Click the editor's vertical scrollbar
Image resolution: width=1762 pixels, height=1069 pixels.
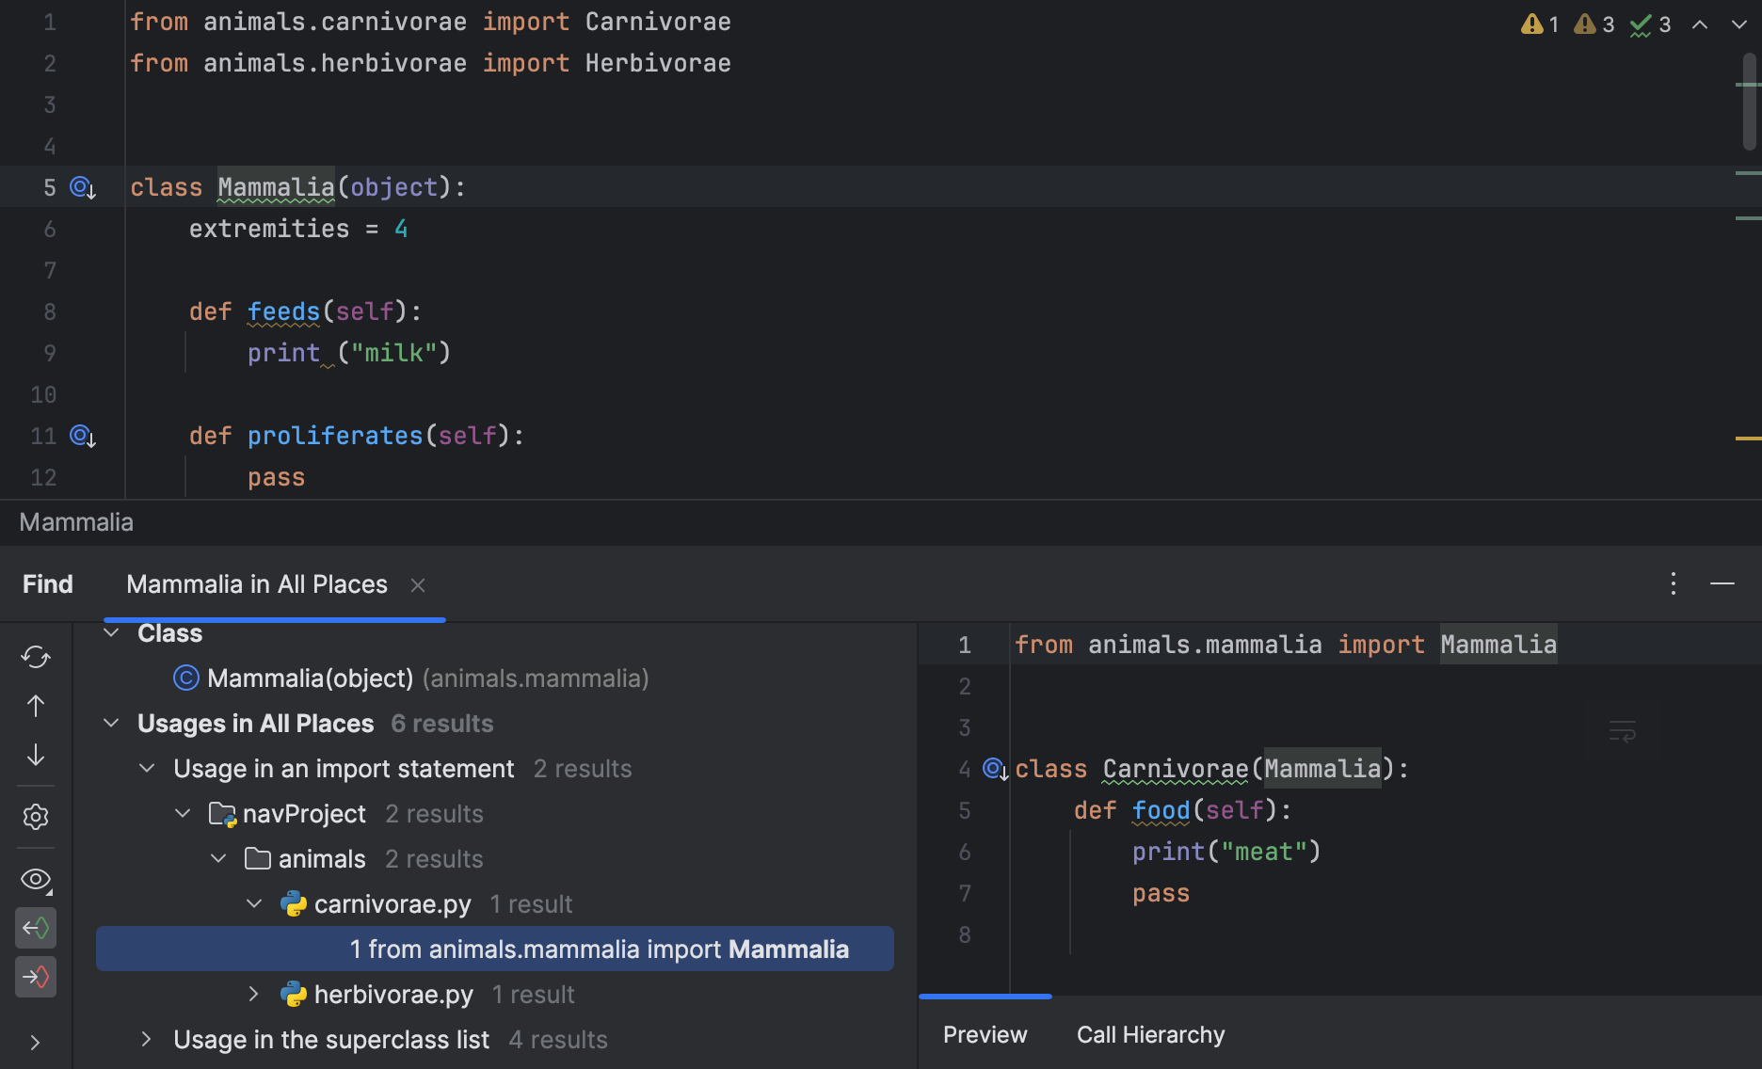[x=1746, y=94]
